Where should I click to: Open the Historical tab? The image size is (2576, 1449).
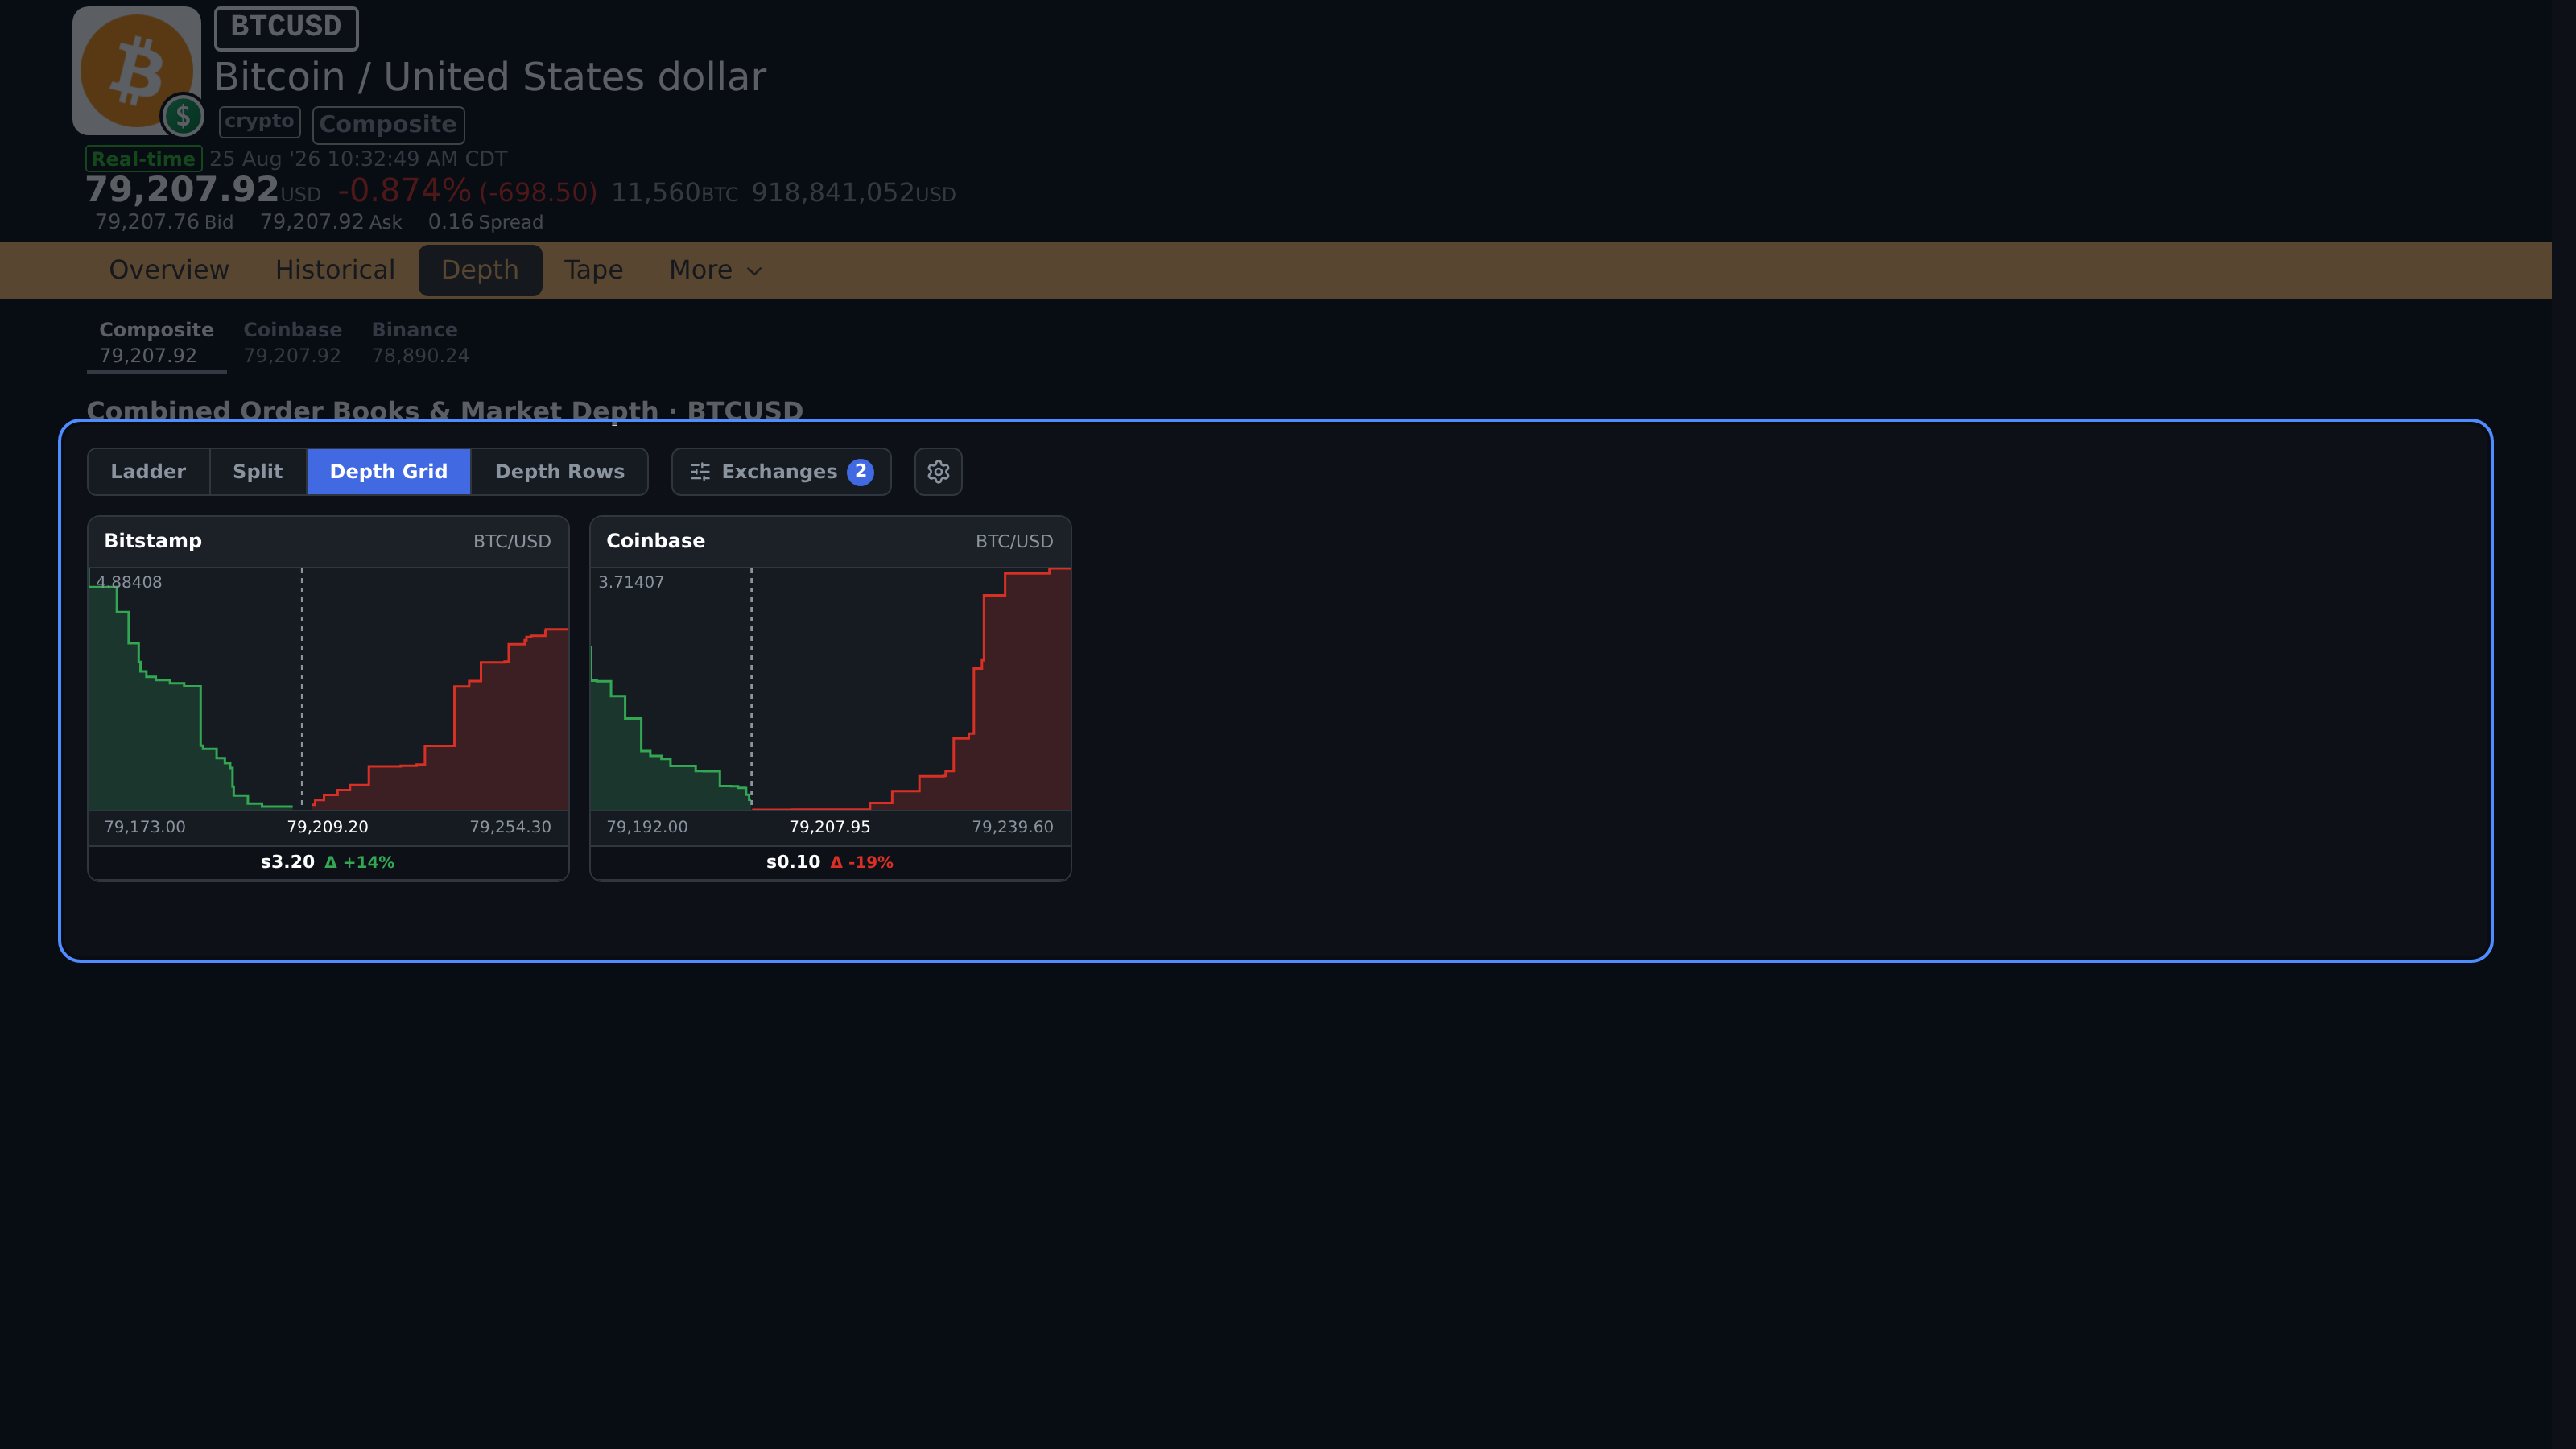335,270
